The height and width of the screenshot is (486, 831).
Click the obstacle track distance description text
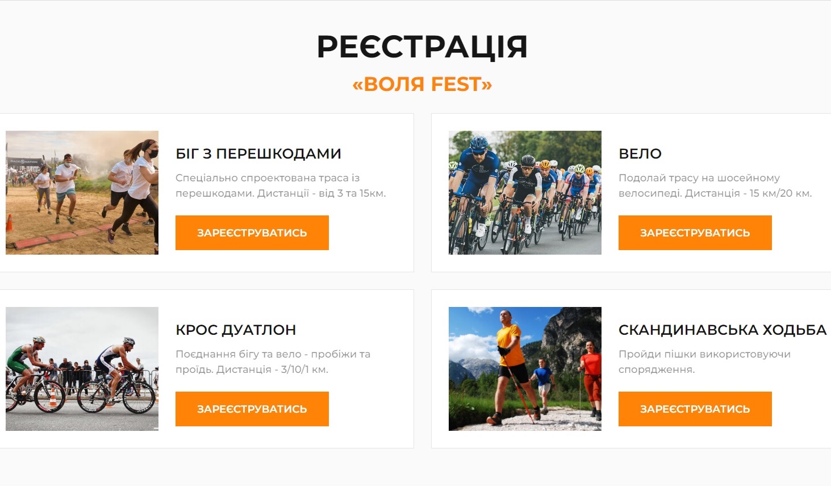pos(281,185)
